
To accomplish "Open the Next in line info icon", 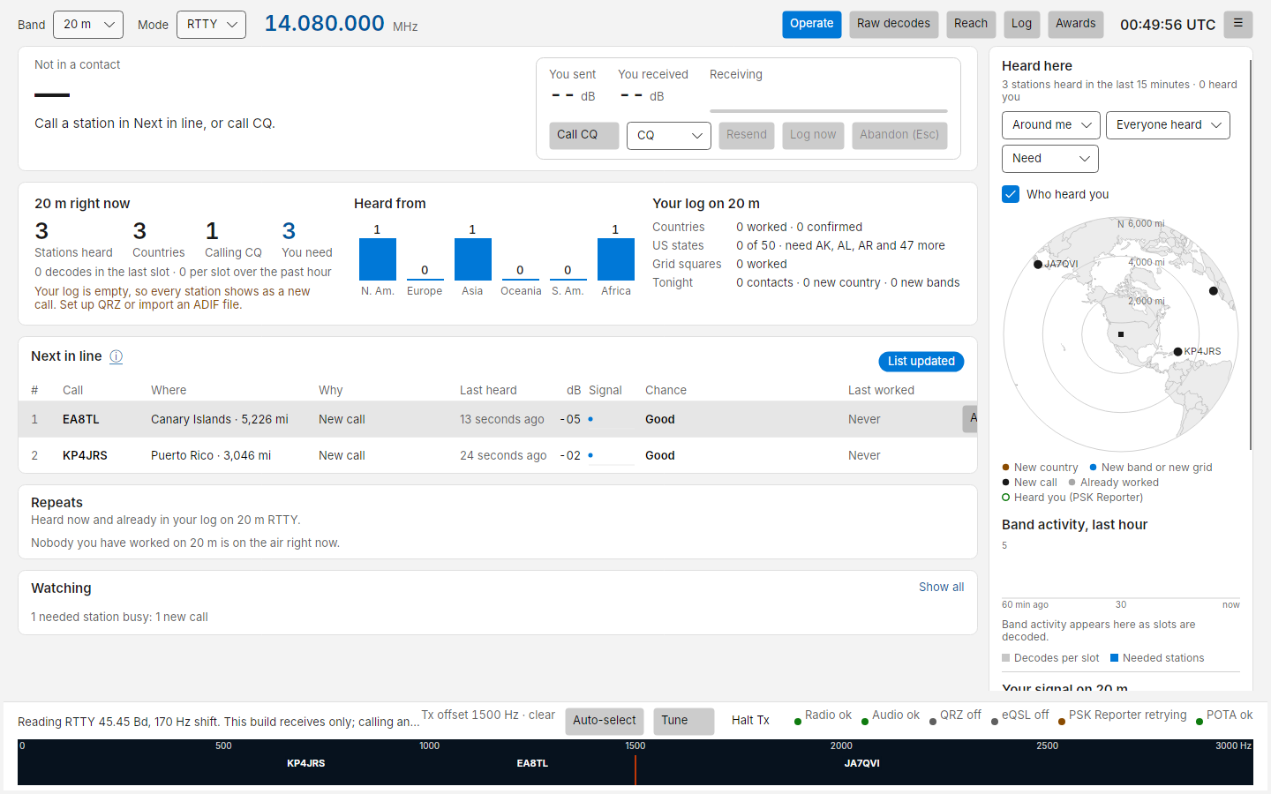I will 116,356.
